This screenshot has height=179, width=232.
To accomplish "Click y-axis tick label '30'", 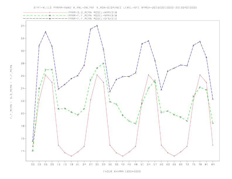I will click(x=23, y=51).
